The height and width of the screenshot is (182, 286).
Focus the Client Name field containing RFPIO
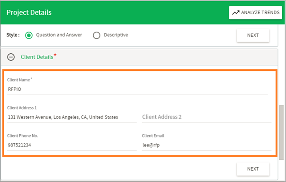coord(137,89)
